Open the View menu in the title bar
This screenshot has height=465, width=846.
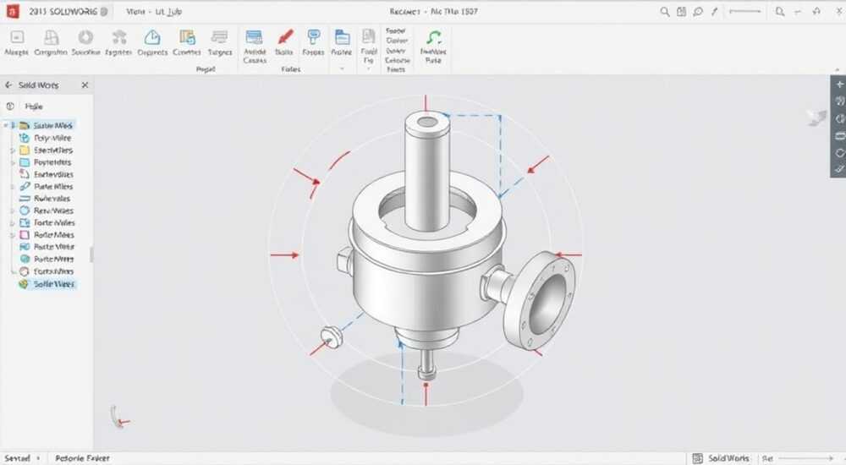(x=136, y=11)
